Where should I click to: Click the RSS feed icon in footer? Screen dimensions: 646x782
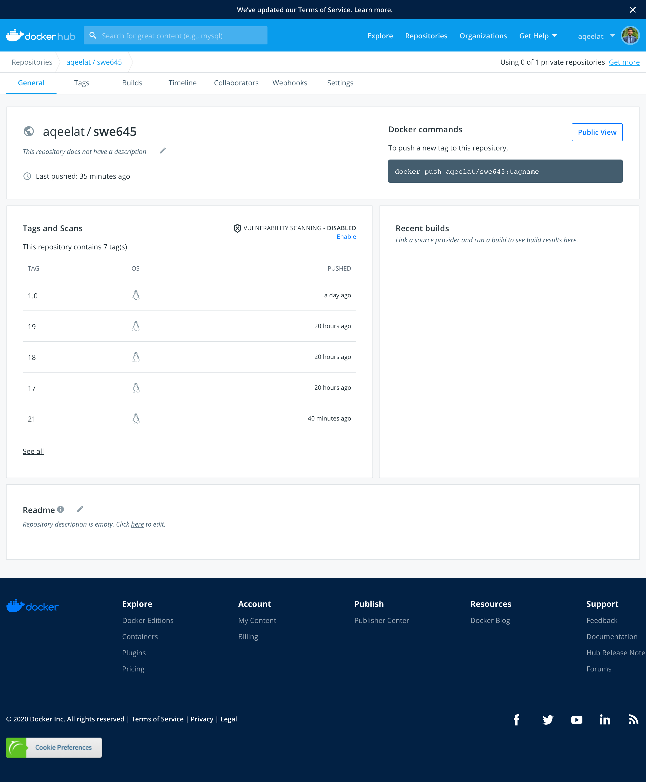(x=633, y=719)
